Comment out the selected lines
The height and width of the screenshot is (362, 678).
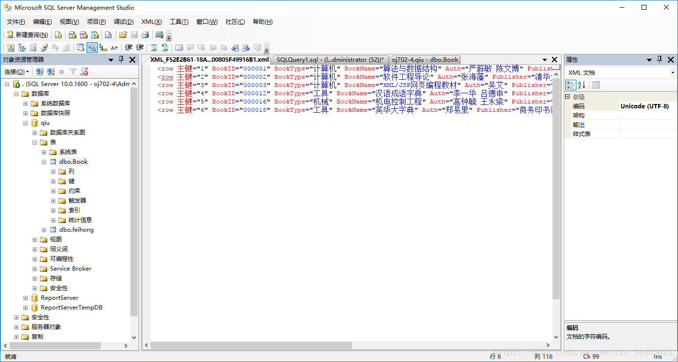[x=154, y=48]
